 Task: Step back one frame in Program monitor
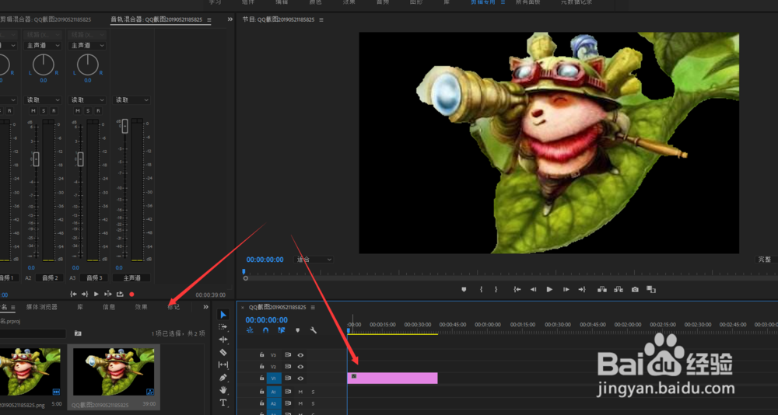pos(534,290)
